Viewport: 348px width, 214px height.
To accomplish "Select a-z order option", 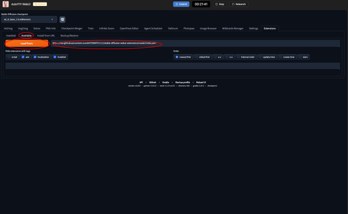I will (x=218, y=57).
